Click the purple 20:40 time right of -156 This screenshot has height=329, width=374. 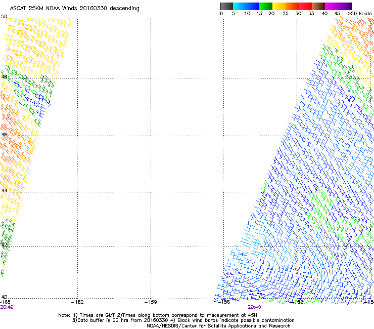[255, 307]
